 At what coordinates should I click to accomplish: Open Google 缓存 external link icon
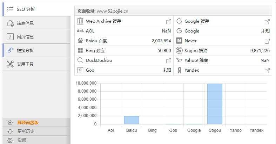(x=267, y=22)
